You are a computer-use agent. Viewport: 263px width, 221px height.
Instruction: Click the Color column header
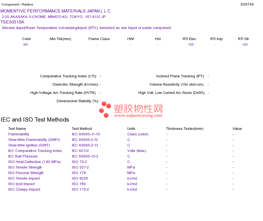pos(27,39)
